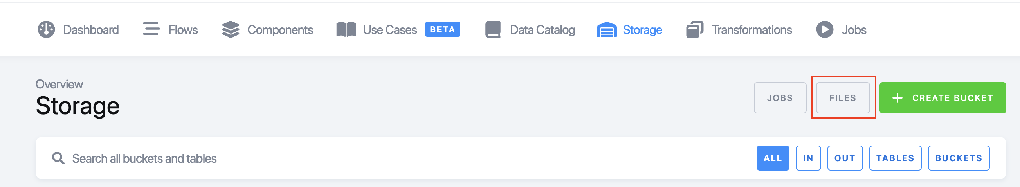
Task: Click the magnifying glass search icon
Action: click(x=58, y=158)
